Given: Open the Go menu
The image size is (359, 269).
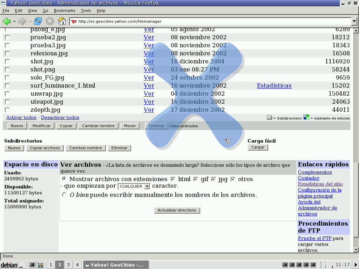Looking at the screenshot, I should [46, 11].
